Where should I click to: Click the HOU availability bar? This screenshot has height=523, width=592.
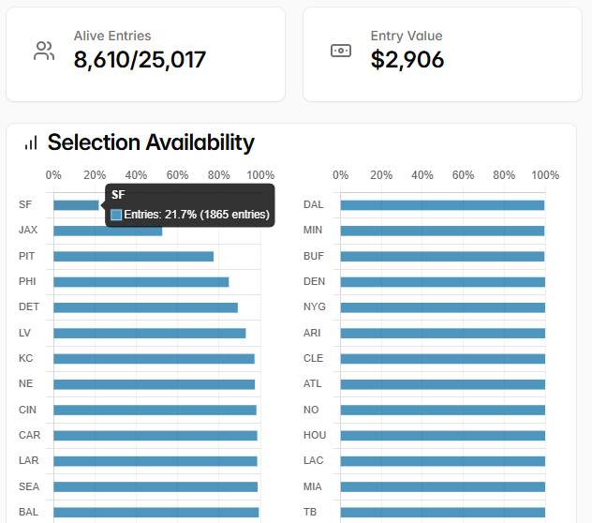click(x=443, y=436)
